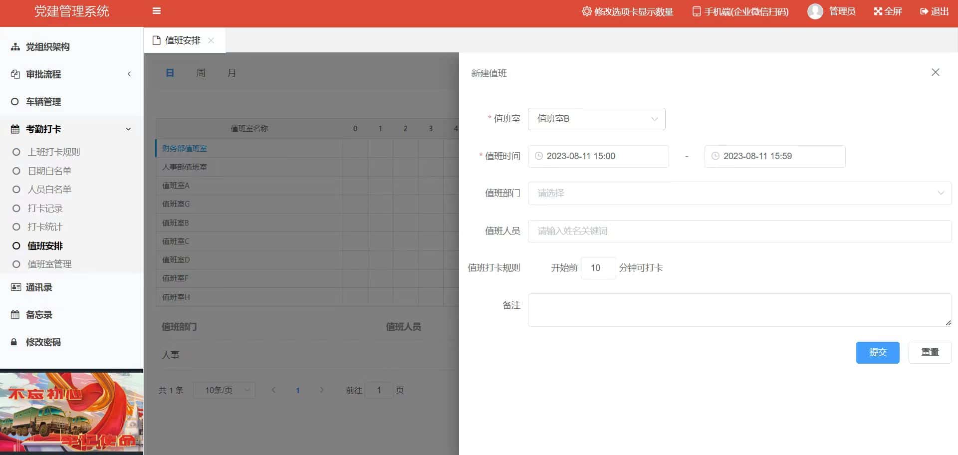Viewport: 958px width, 455px height.
Task: Open 备忘录 from the sidebar
Action: point(38,314)
